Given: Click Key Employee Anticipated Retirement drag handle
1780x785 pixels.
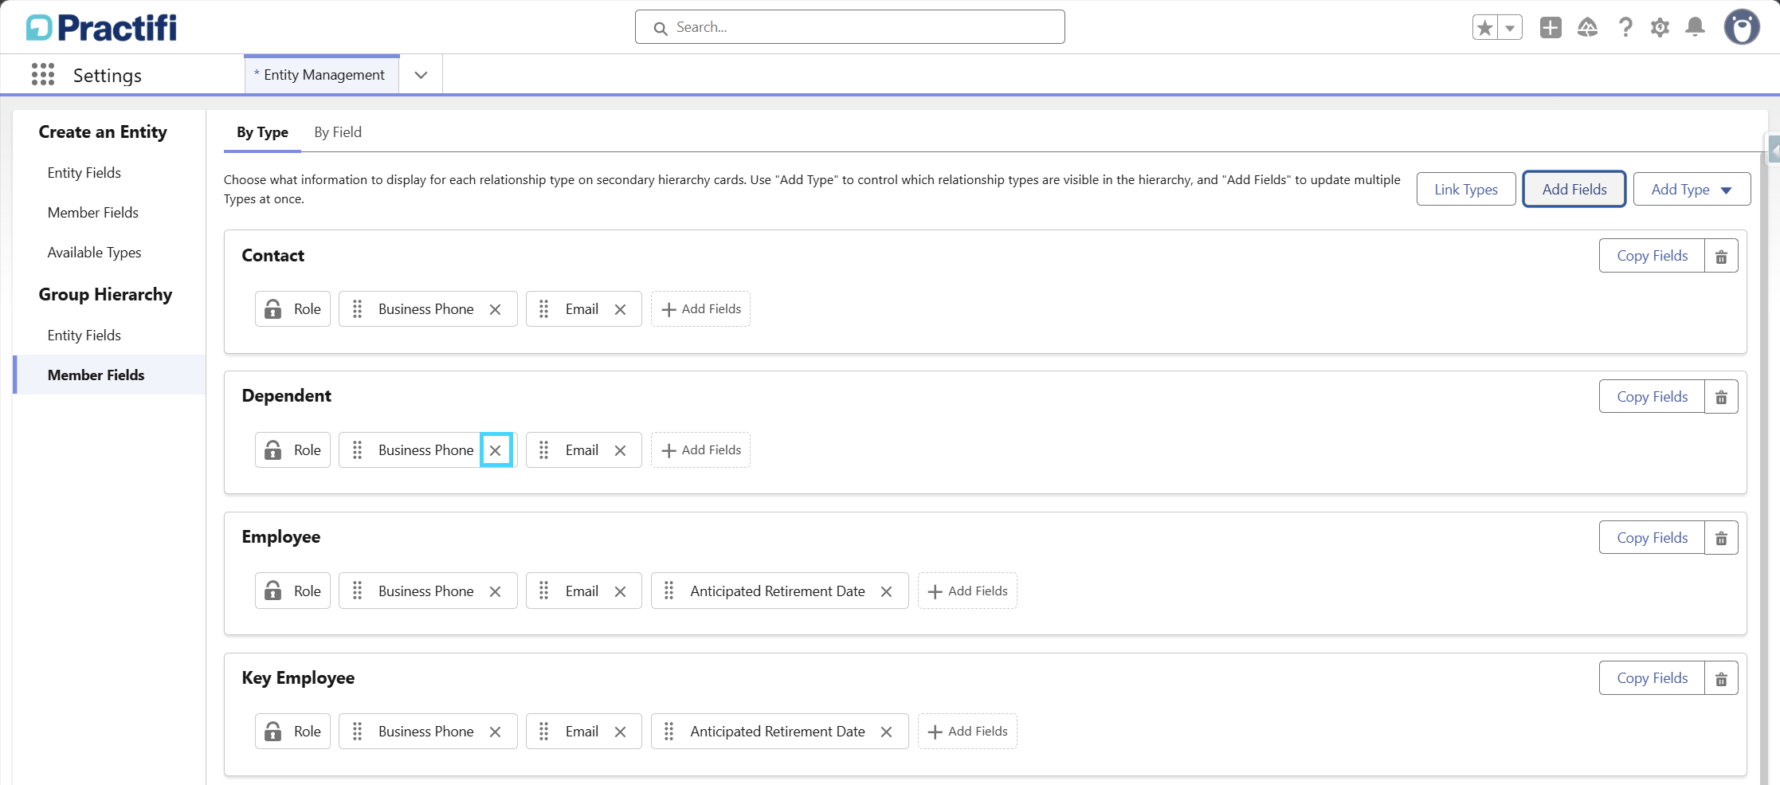Looking at the screenshot, I should tap(668, 732).
